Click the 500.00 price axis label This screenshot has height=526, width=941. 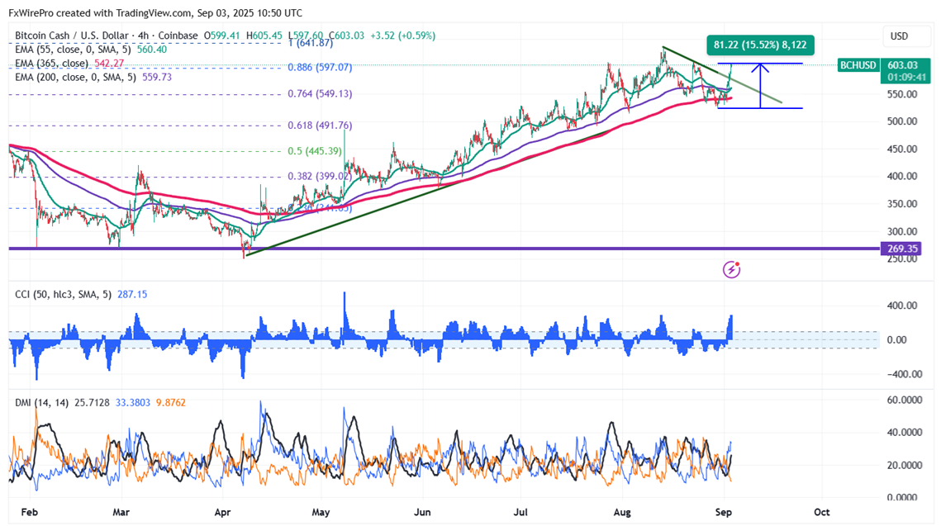coord(903,121)
